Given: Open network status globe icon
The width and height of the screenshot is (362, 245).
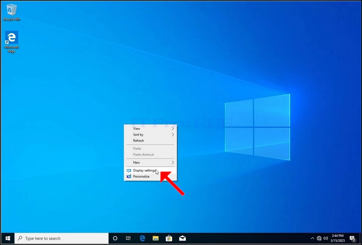Looking at the screenshot, I should [x=319, y=238].
